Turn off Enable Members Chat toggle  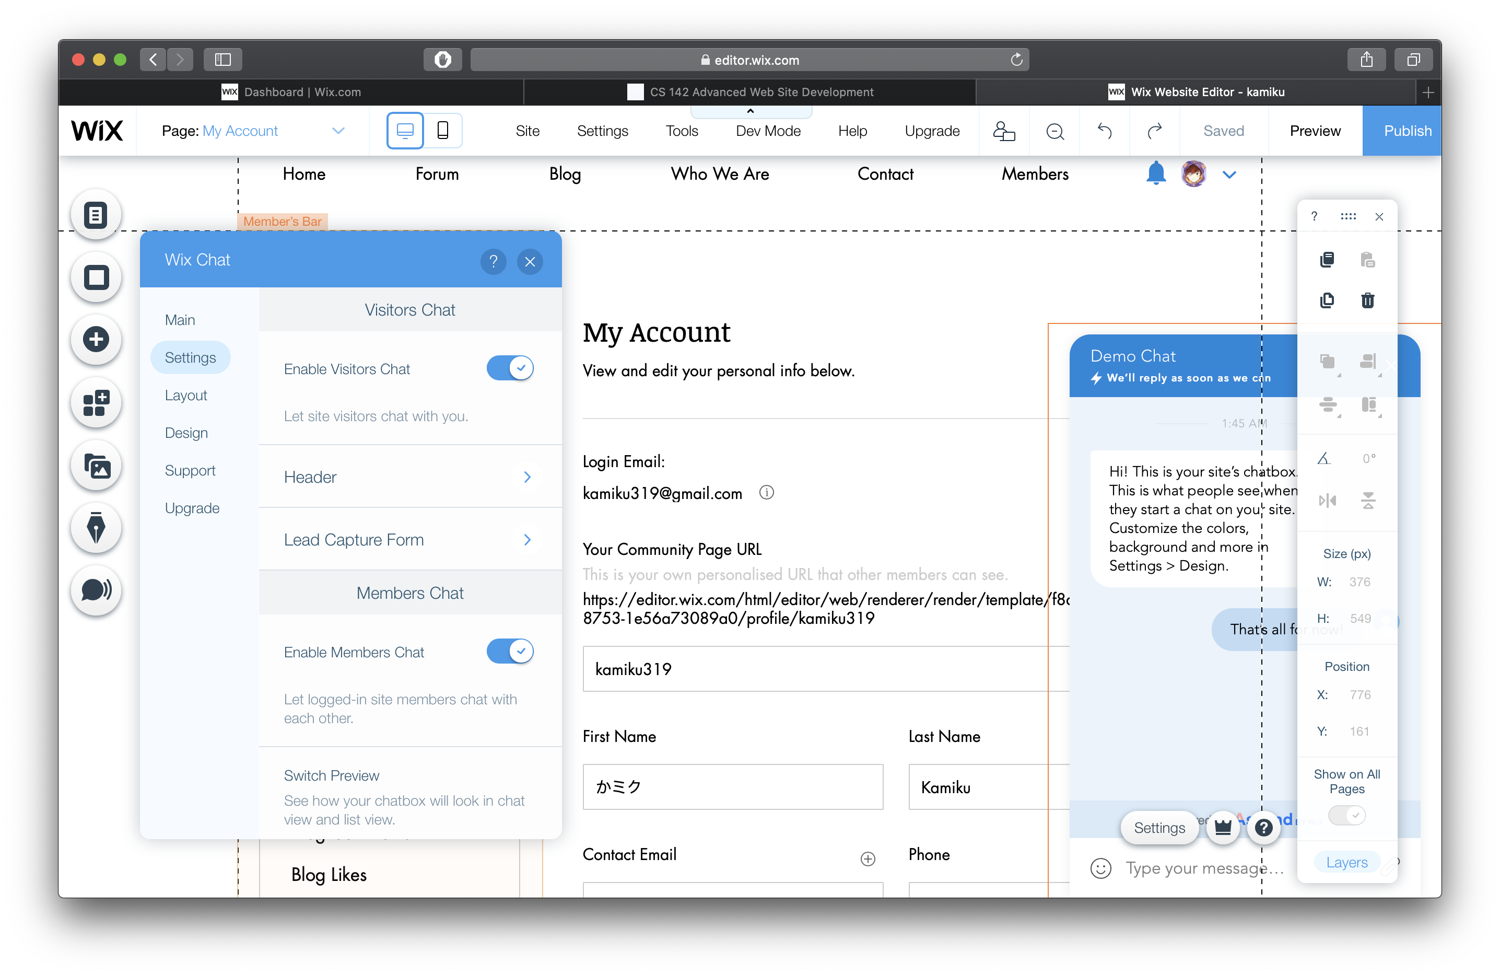(509, 652)
